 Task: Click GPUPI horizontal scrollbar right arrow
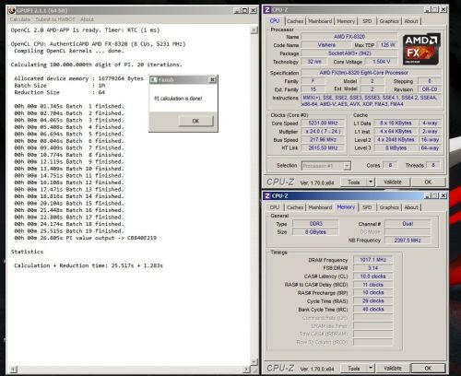click(247, 369)
